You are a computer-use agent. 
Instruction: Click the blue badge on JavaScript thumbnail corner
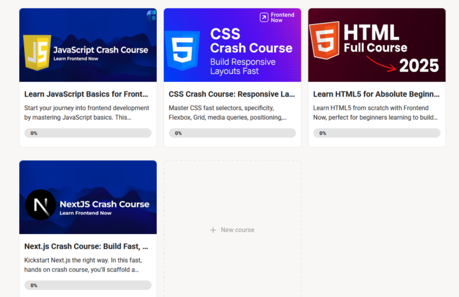pyautogui.click(x=152, y=15)
